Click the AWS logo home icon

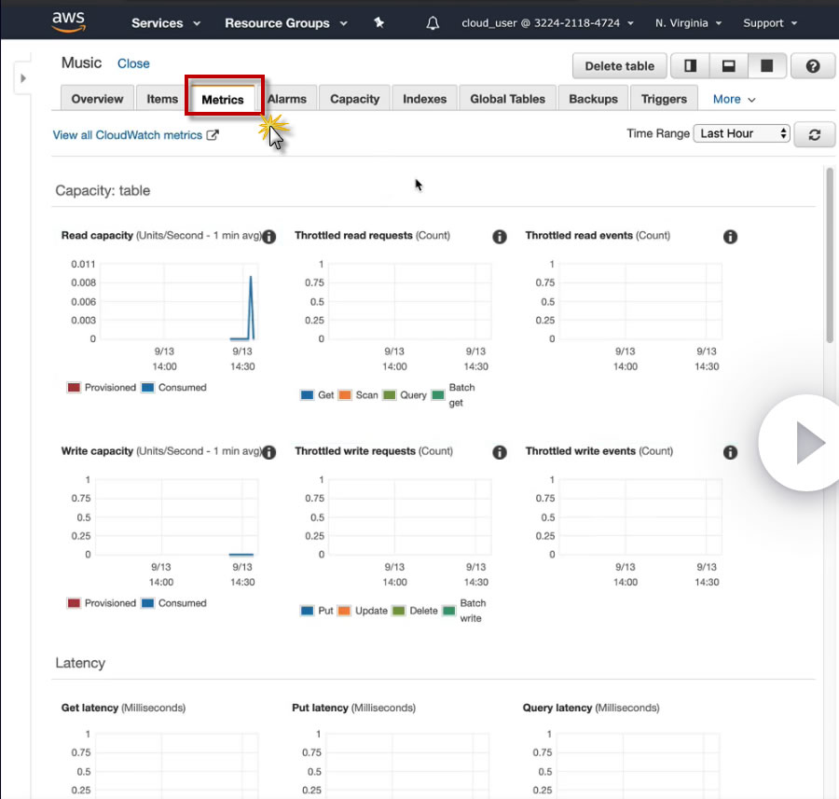click(x=68, y=22)
